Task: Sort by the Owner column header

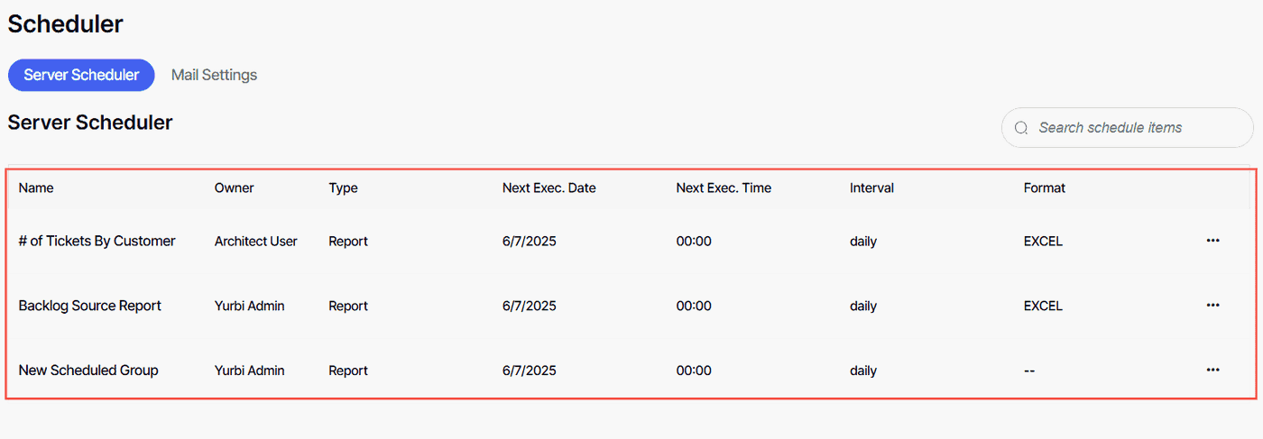Action: tap(235, 187)
